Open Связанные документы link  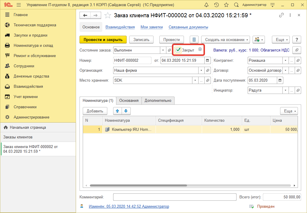[188, 27]
